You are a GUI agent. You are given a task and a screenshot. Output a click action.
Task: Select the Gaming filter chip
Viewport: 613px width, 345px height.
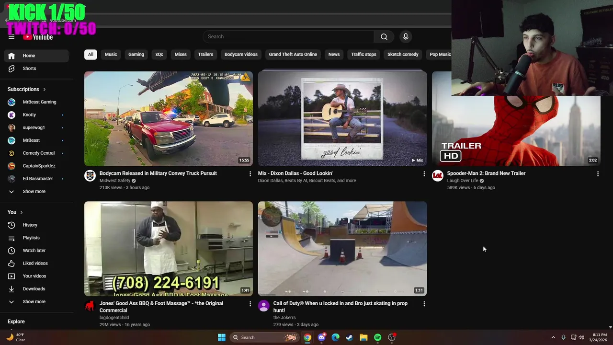[x=136, y=55]
